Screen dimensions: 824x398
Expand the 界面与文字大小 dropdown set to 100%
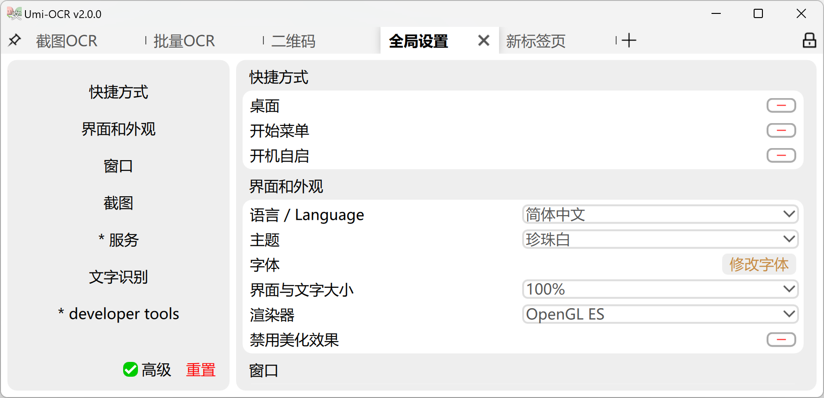click(x=660, y=289)
